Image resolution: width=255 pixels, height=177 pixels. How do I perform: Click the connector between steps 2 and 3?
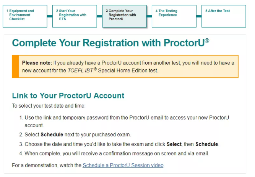tap(99, 16)
